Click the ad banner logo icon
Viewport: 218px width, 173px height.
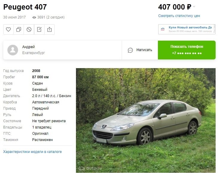(x=163, y=29)
